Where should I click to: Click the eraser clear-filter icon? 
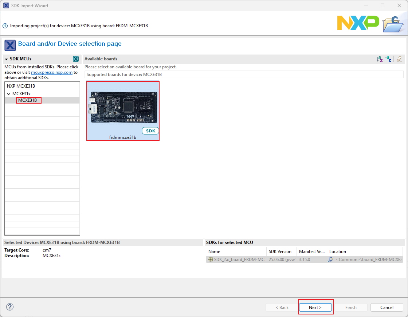[x=399, y=59]
